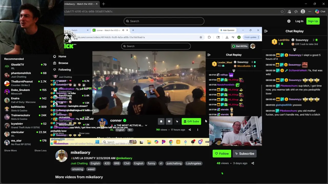328x184 pixels.
Task: Open the Copilot Chat button
Action: pyautogui.click(x=320, y=11)
